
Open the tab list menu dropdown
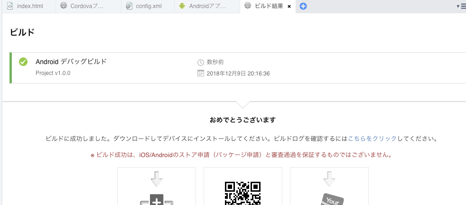coord(461,6)
